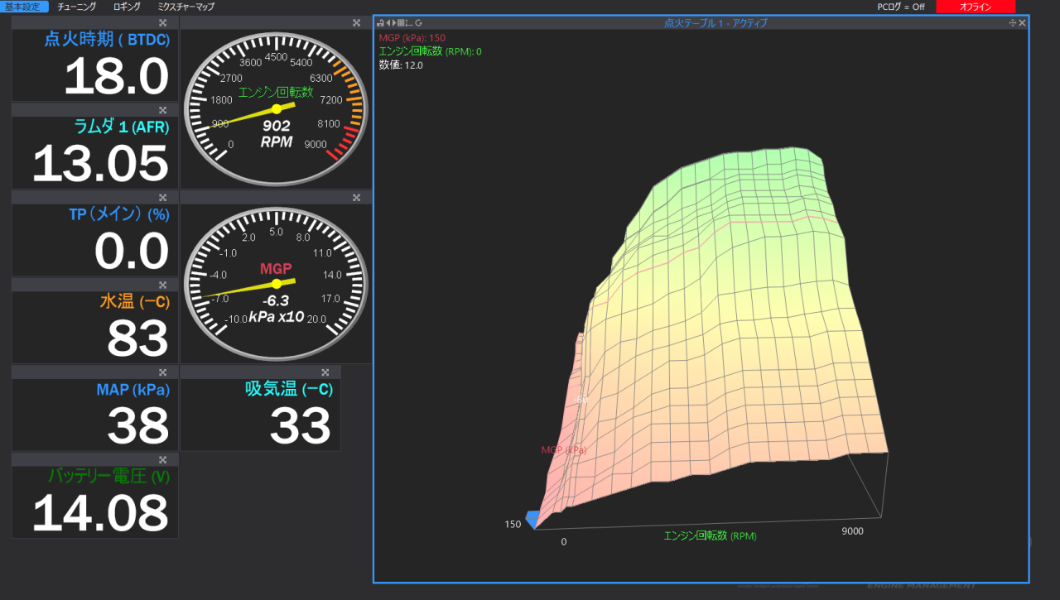Click the right arrow in the table toolbar

[395, 23]
